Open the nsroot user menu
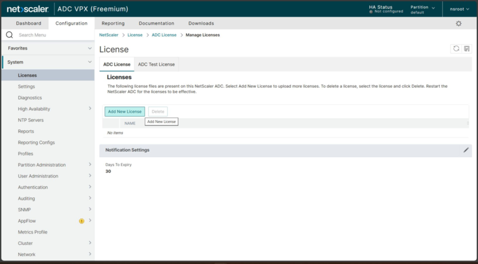Screen dimensions: 478x264 [x=459, y=9]
